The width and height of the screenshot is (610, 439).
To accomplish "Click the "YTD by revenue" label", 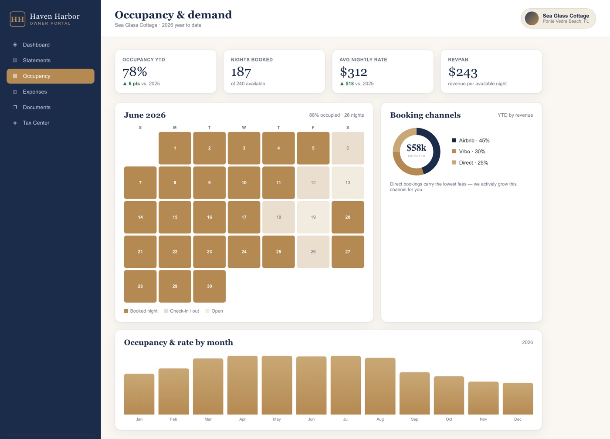I will (x=515, y=115).
